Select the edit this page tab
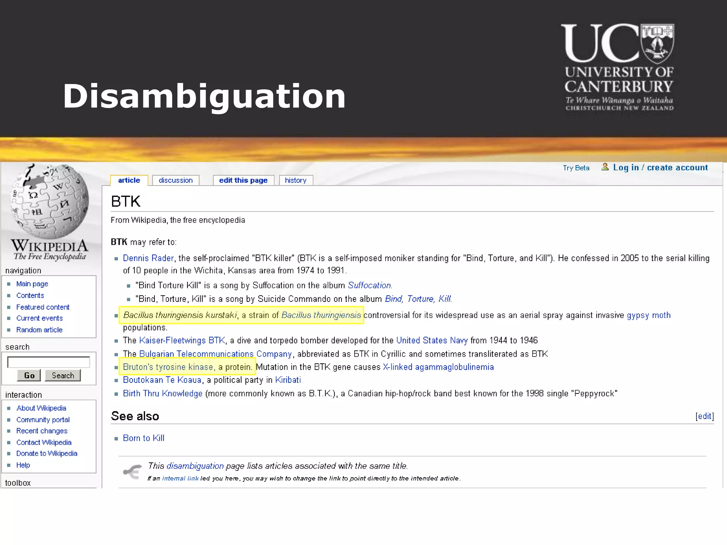This screenshot has height=545, width=727. click(x=244, y=180)
